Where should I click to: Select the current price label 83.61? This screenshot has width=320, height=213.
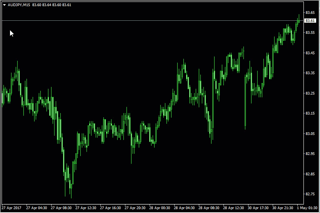pos(310,21)
